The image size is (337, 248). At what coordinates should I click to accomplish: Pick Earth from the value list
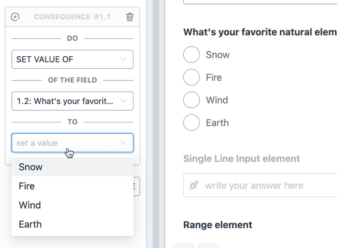tap(72, 224)
